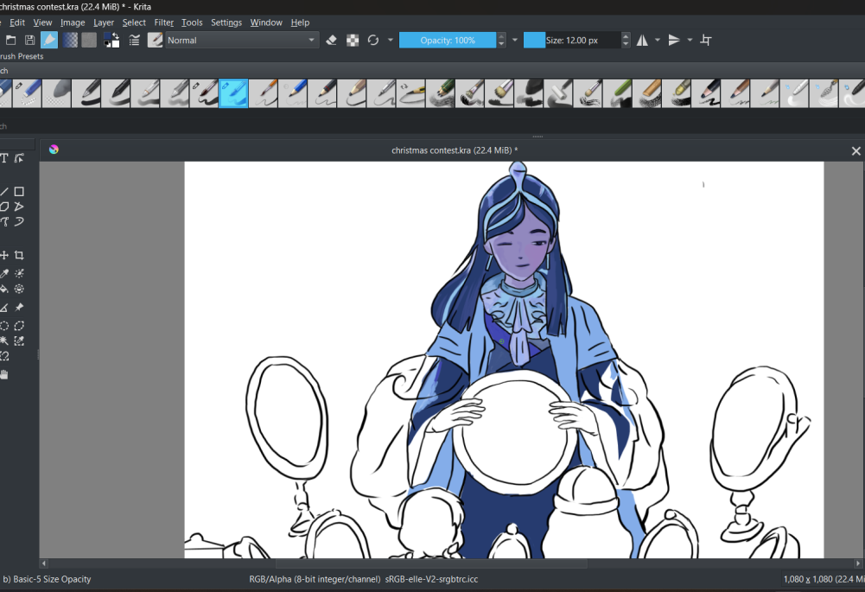Screen dimensions: 865x592
Task: Expand the dropdown arrow next to reload preset
Action: (x=391, y=40)
